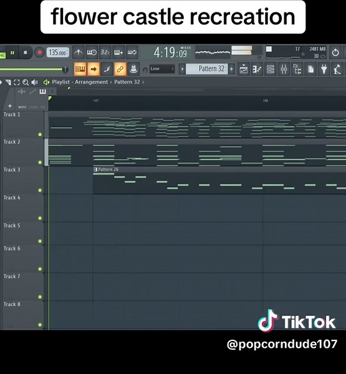Mute Track 6 with its green dot
Viewport: 346px width, 374px height.
click(40, 269)
